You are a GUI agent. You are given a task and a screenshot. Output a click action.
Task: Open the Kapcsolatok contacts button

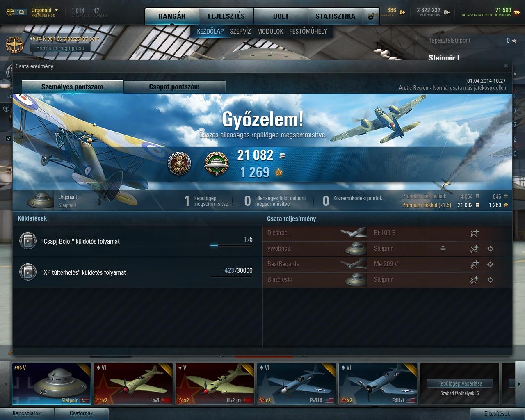coord(27,413)
